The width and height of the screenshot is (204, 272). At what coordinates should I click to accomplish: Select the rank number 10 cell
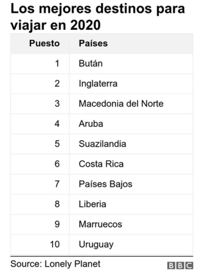pos(55,245)
